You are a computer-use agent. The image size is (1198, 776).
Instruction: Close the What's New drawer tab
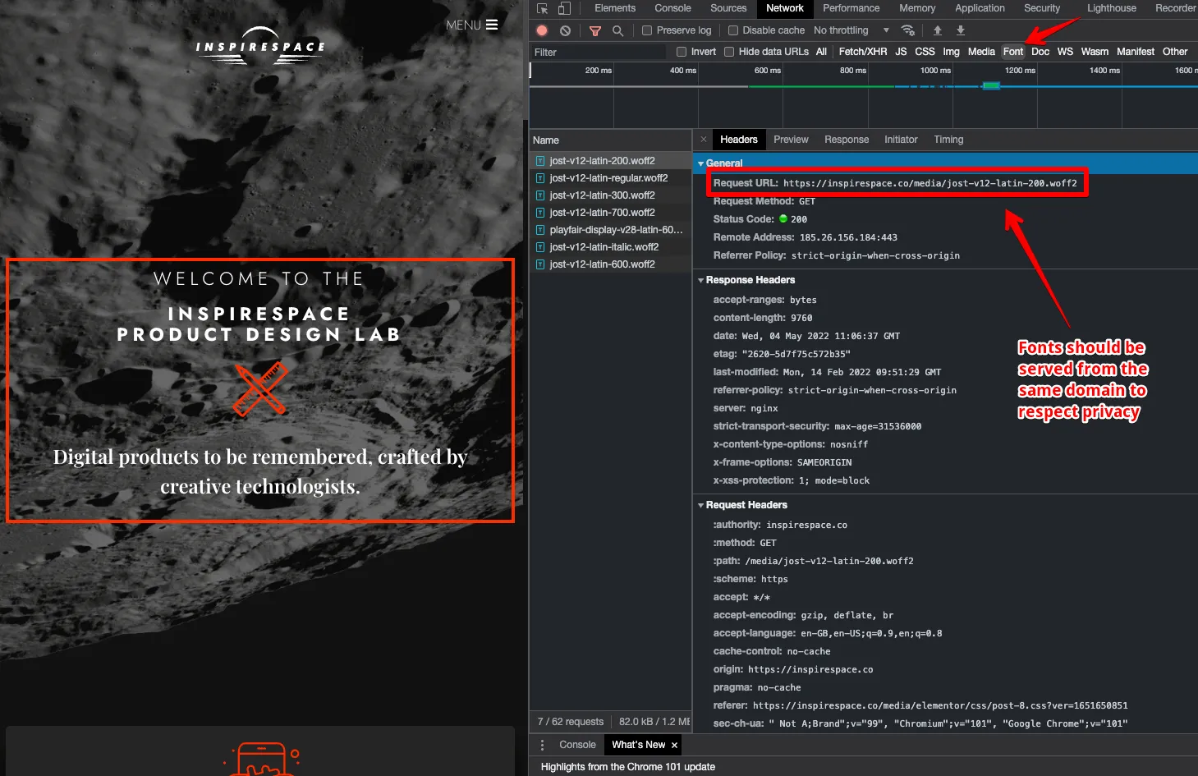coord(674,746)
